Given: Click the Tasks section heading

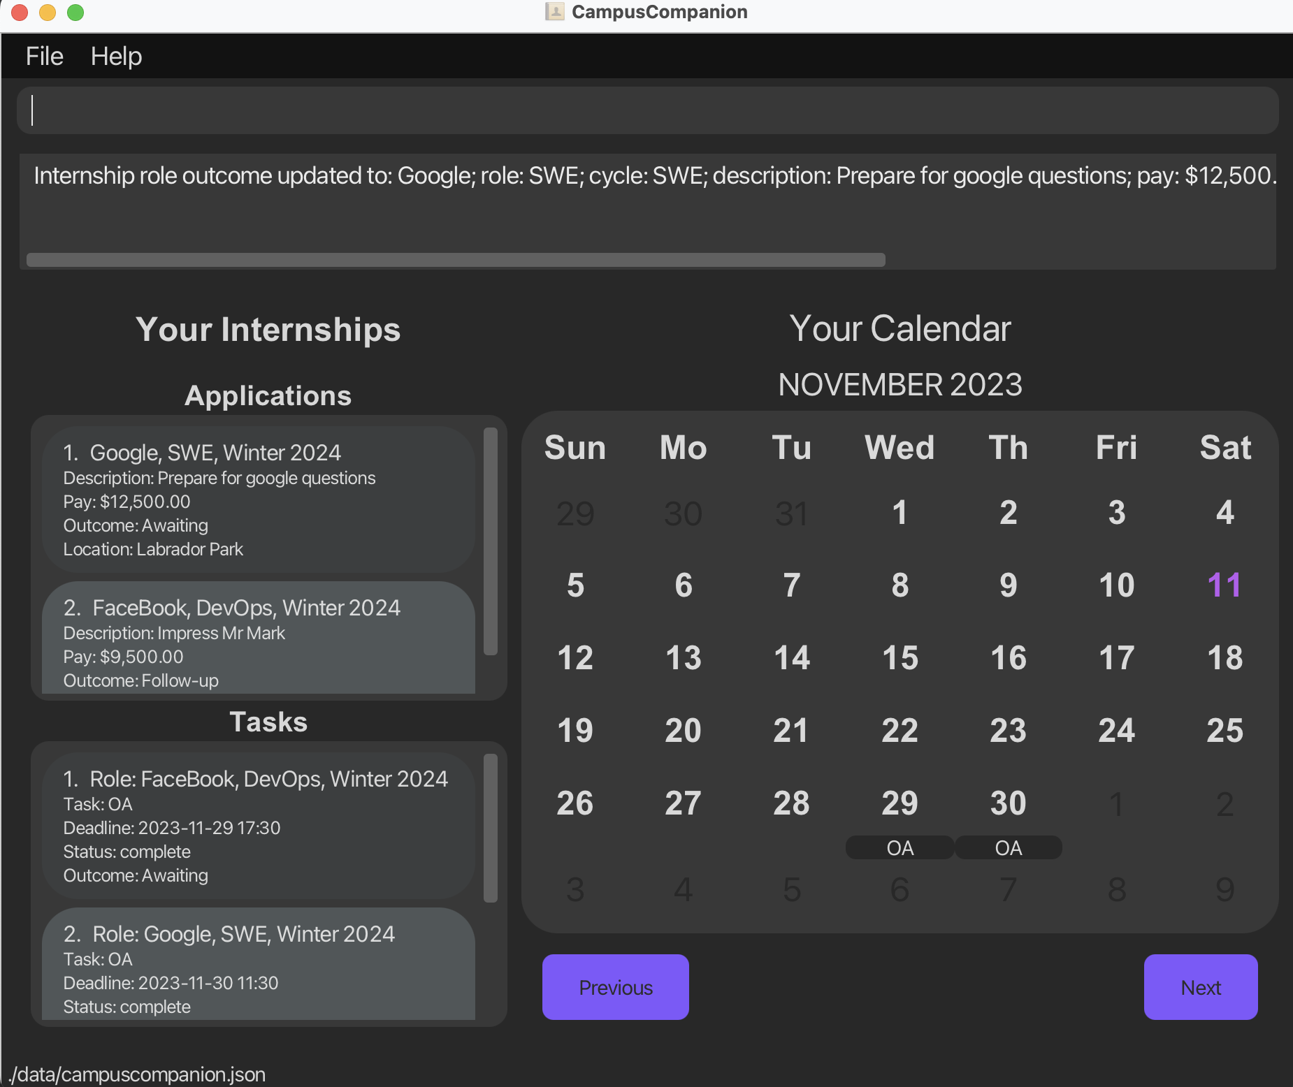Looking at the screenshot, I should pos(268,722).
